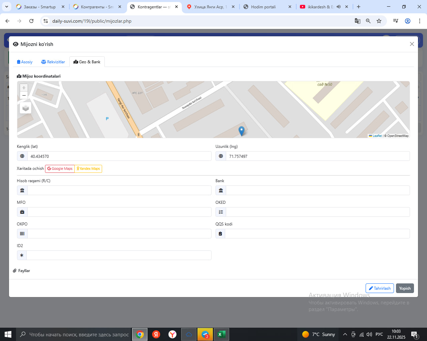Click the browser page zoom magnifier icon
Viewport: 427px width, 341px height.
(368, 21)
